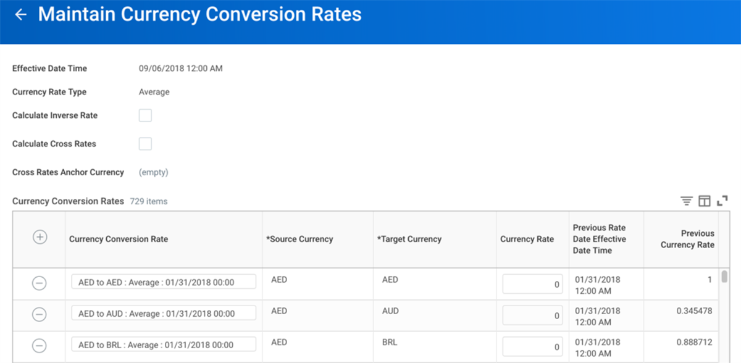Expand the grid to fullscreen

[x=722, y=201]
